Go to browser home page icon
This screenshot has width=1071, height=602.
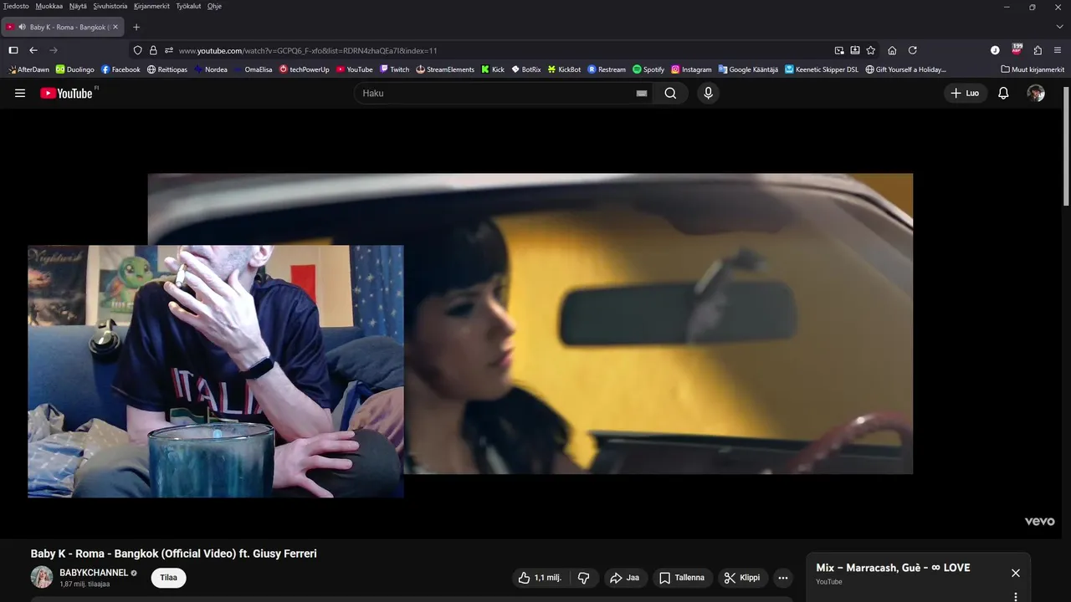892,50
